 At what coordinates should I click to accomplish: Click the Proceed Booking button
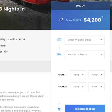(85, 109)
